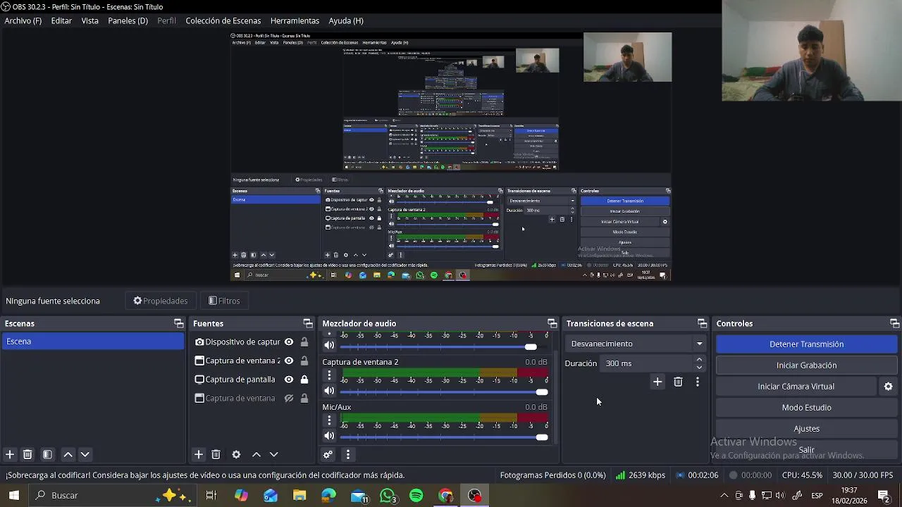Undock the Fuentes panel
Image resolution: width=902 pixels, height=507 pixels.
[308, 323]
